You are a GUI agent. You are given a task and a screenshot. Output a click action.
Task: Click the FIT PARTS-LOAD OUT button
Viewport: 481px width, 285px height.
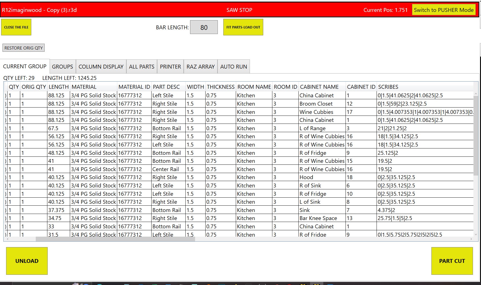tap(243, 27)
